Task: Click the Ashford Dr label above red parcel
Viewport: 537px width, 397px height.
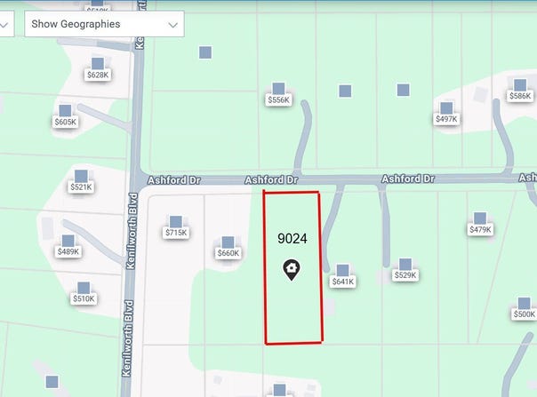Action: tap(271, 179)
